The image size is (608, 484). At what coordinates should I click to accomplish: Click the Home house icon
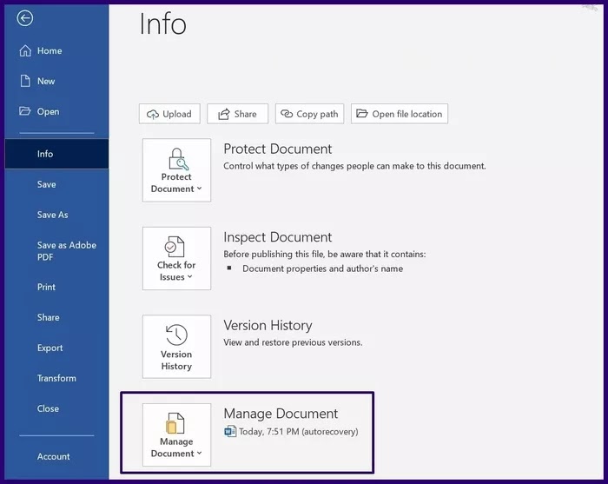tap(25, 50)
